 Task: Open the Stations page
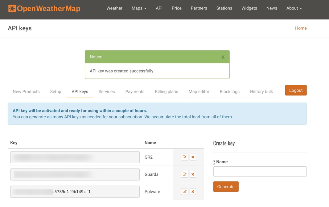(x=224, y=8)
